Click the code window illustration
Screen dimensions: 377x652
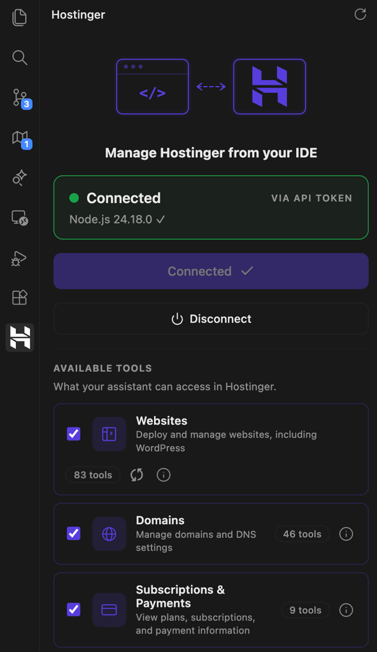[x=152, y=87]
